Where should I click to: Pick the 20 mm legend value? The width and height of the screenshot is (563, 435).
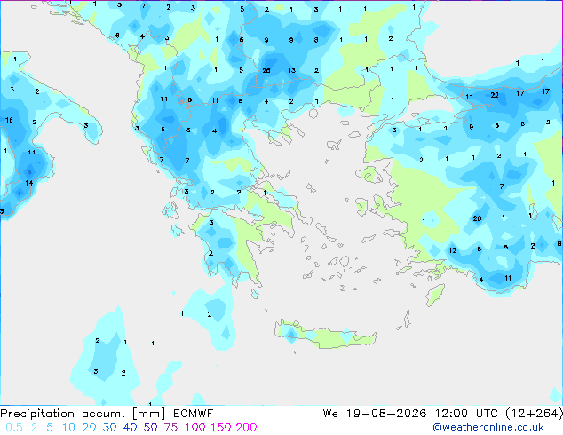point(89,428)
